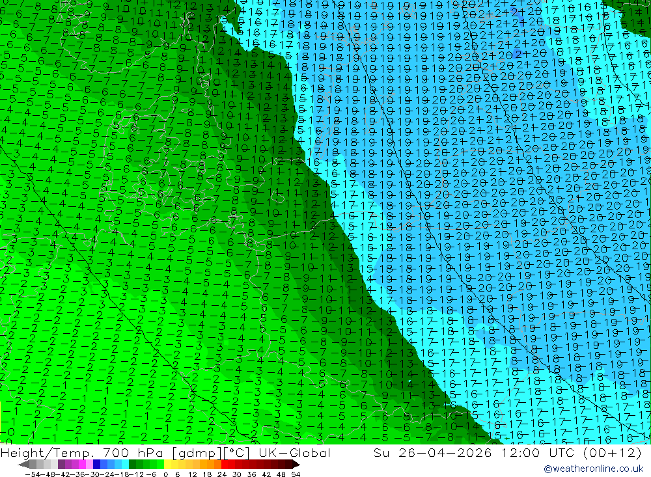Click the '36' legend scale label
This screenshot has width=651, height=477.
pyautogui.click(x=251, y=474)
